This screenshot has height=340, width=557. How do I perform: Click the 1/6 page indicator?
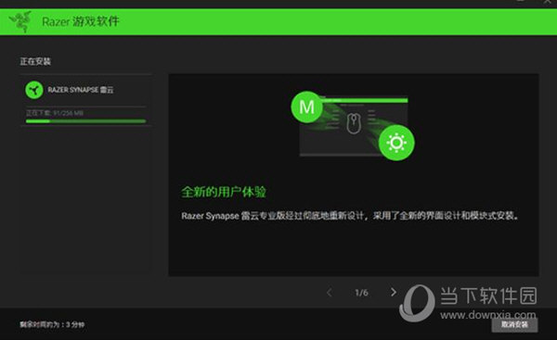[x=362, y=293]
